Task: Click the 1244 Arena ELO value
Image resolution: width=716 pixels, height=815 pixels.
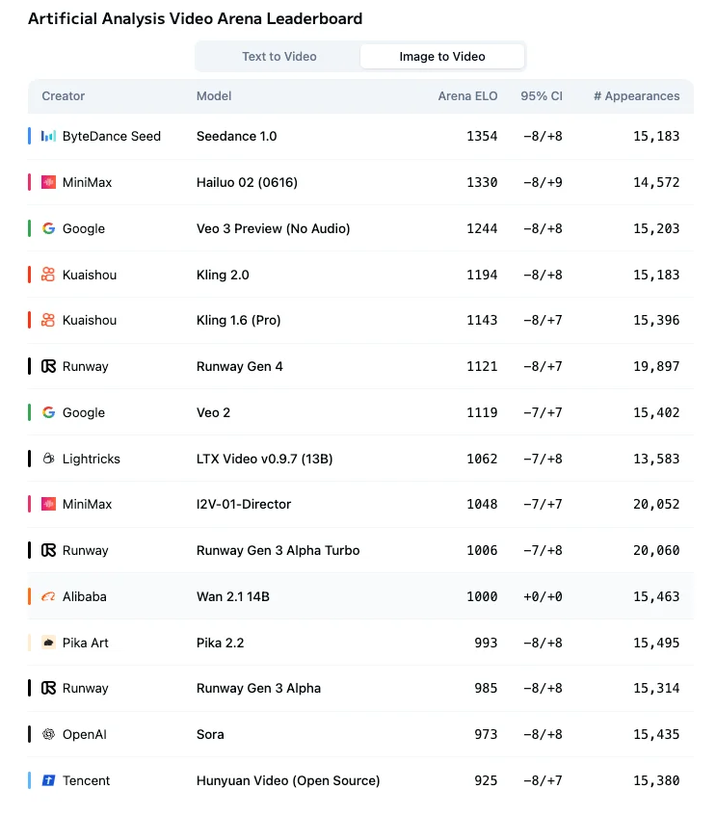Action: pos(482,228)
